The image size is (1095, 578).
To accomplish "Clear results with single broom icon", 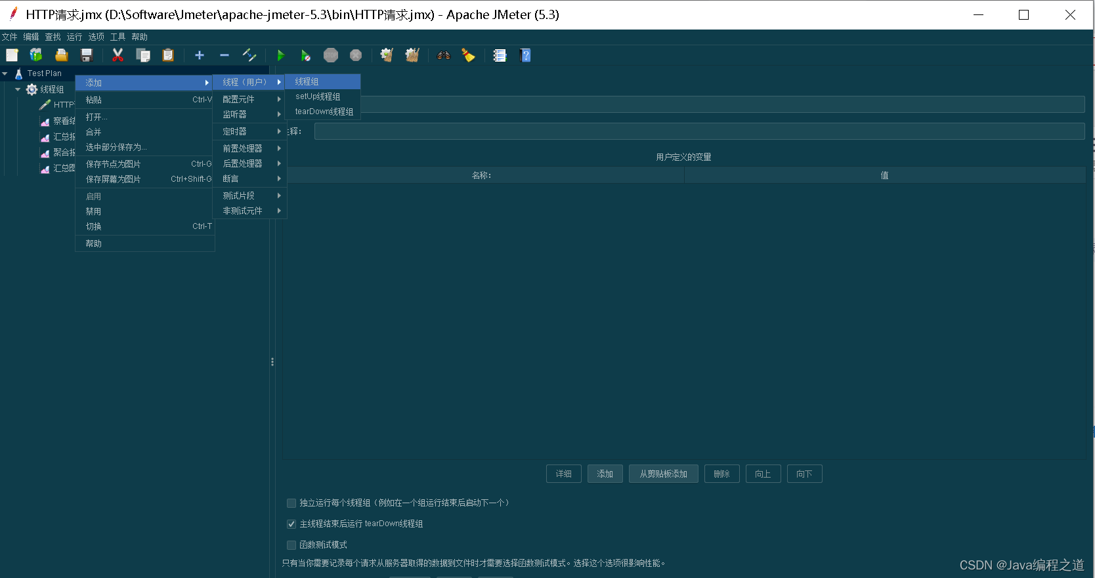I will (x=387, y=55).
